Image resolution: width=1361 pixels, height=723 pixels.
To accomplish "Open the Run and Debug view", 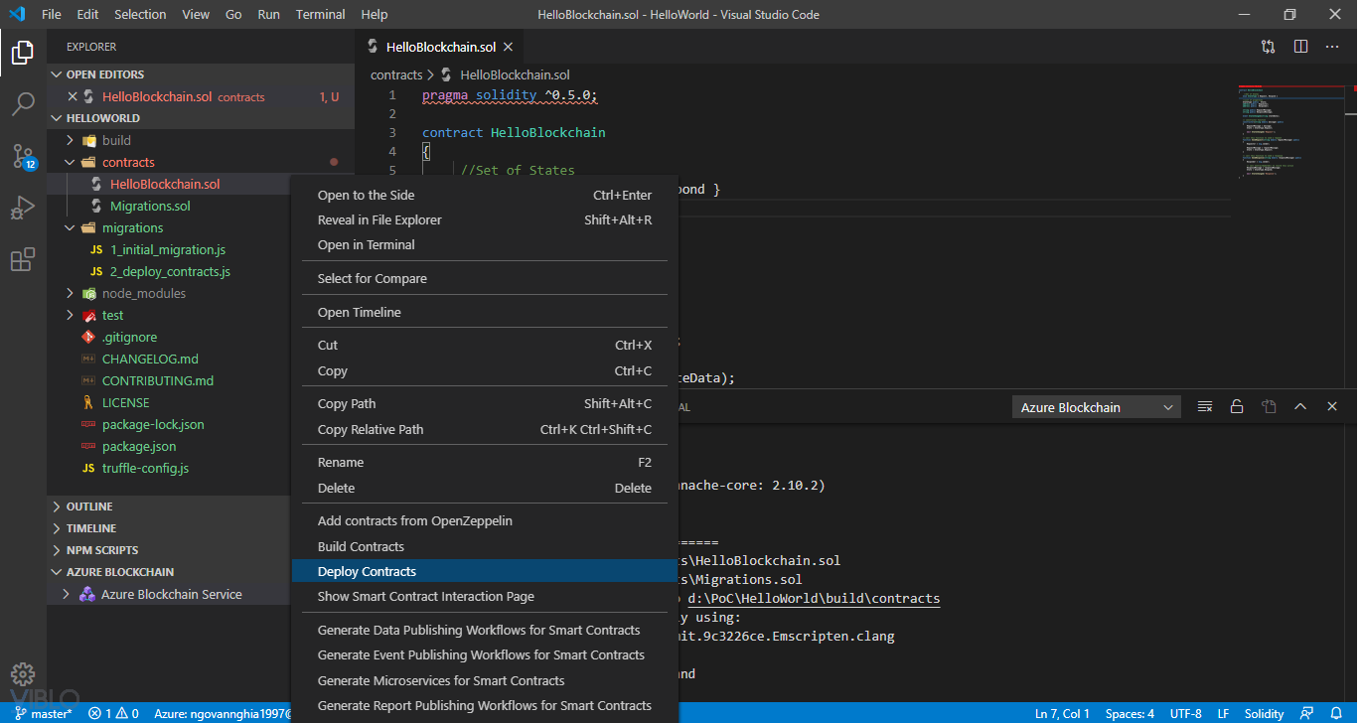I will (23, 209).
